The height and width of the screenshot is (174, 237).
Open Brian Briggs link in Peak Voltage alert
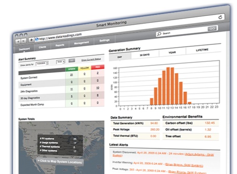[187, 172]
